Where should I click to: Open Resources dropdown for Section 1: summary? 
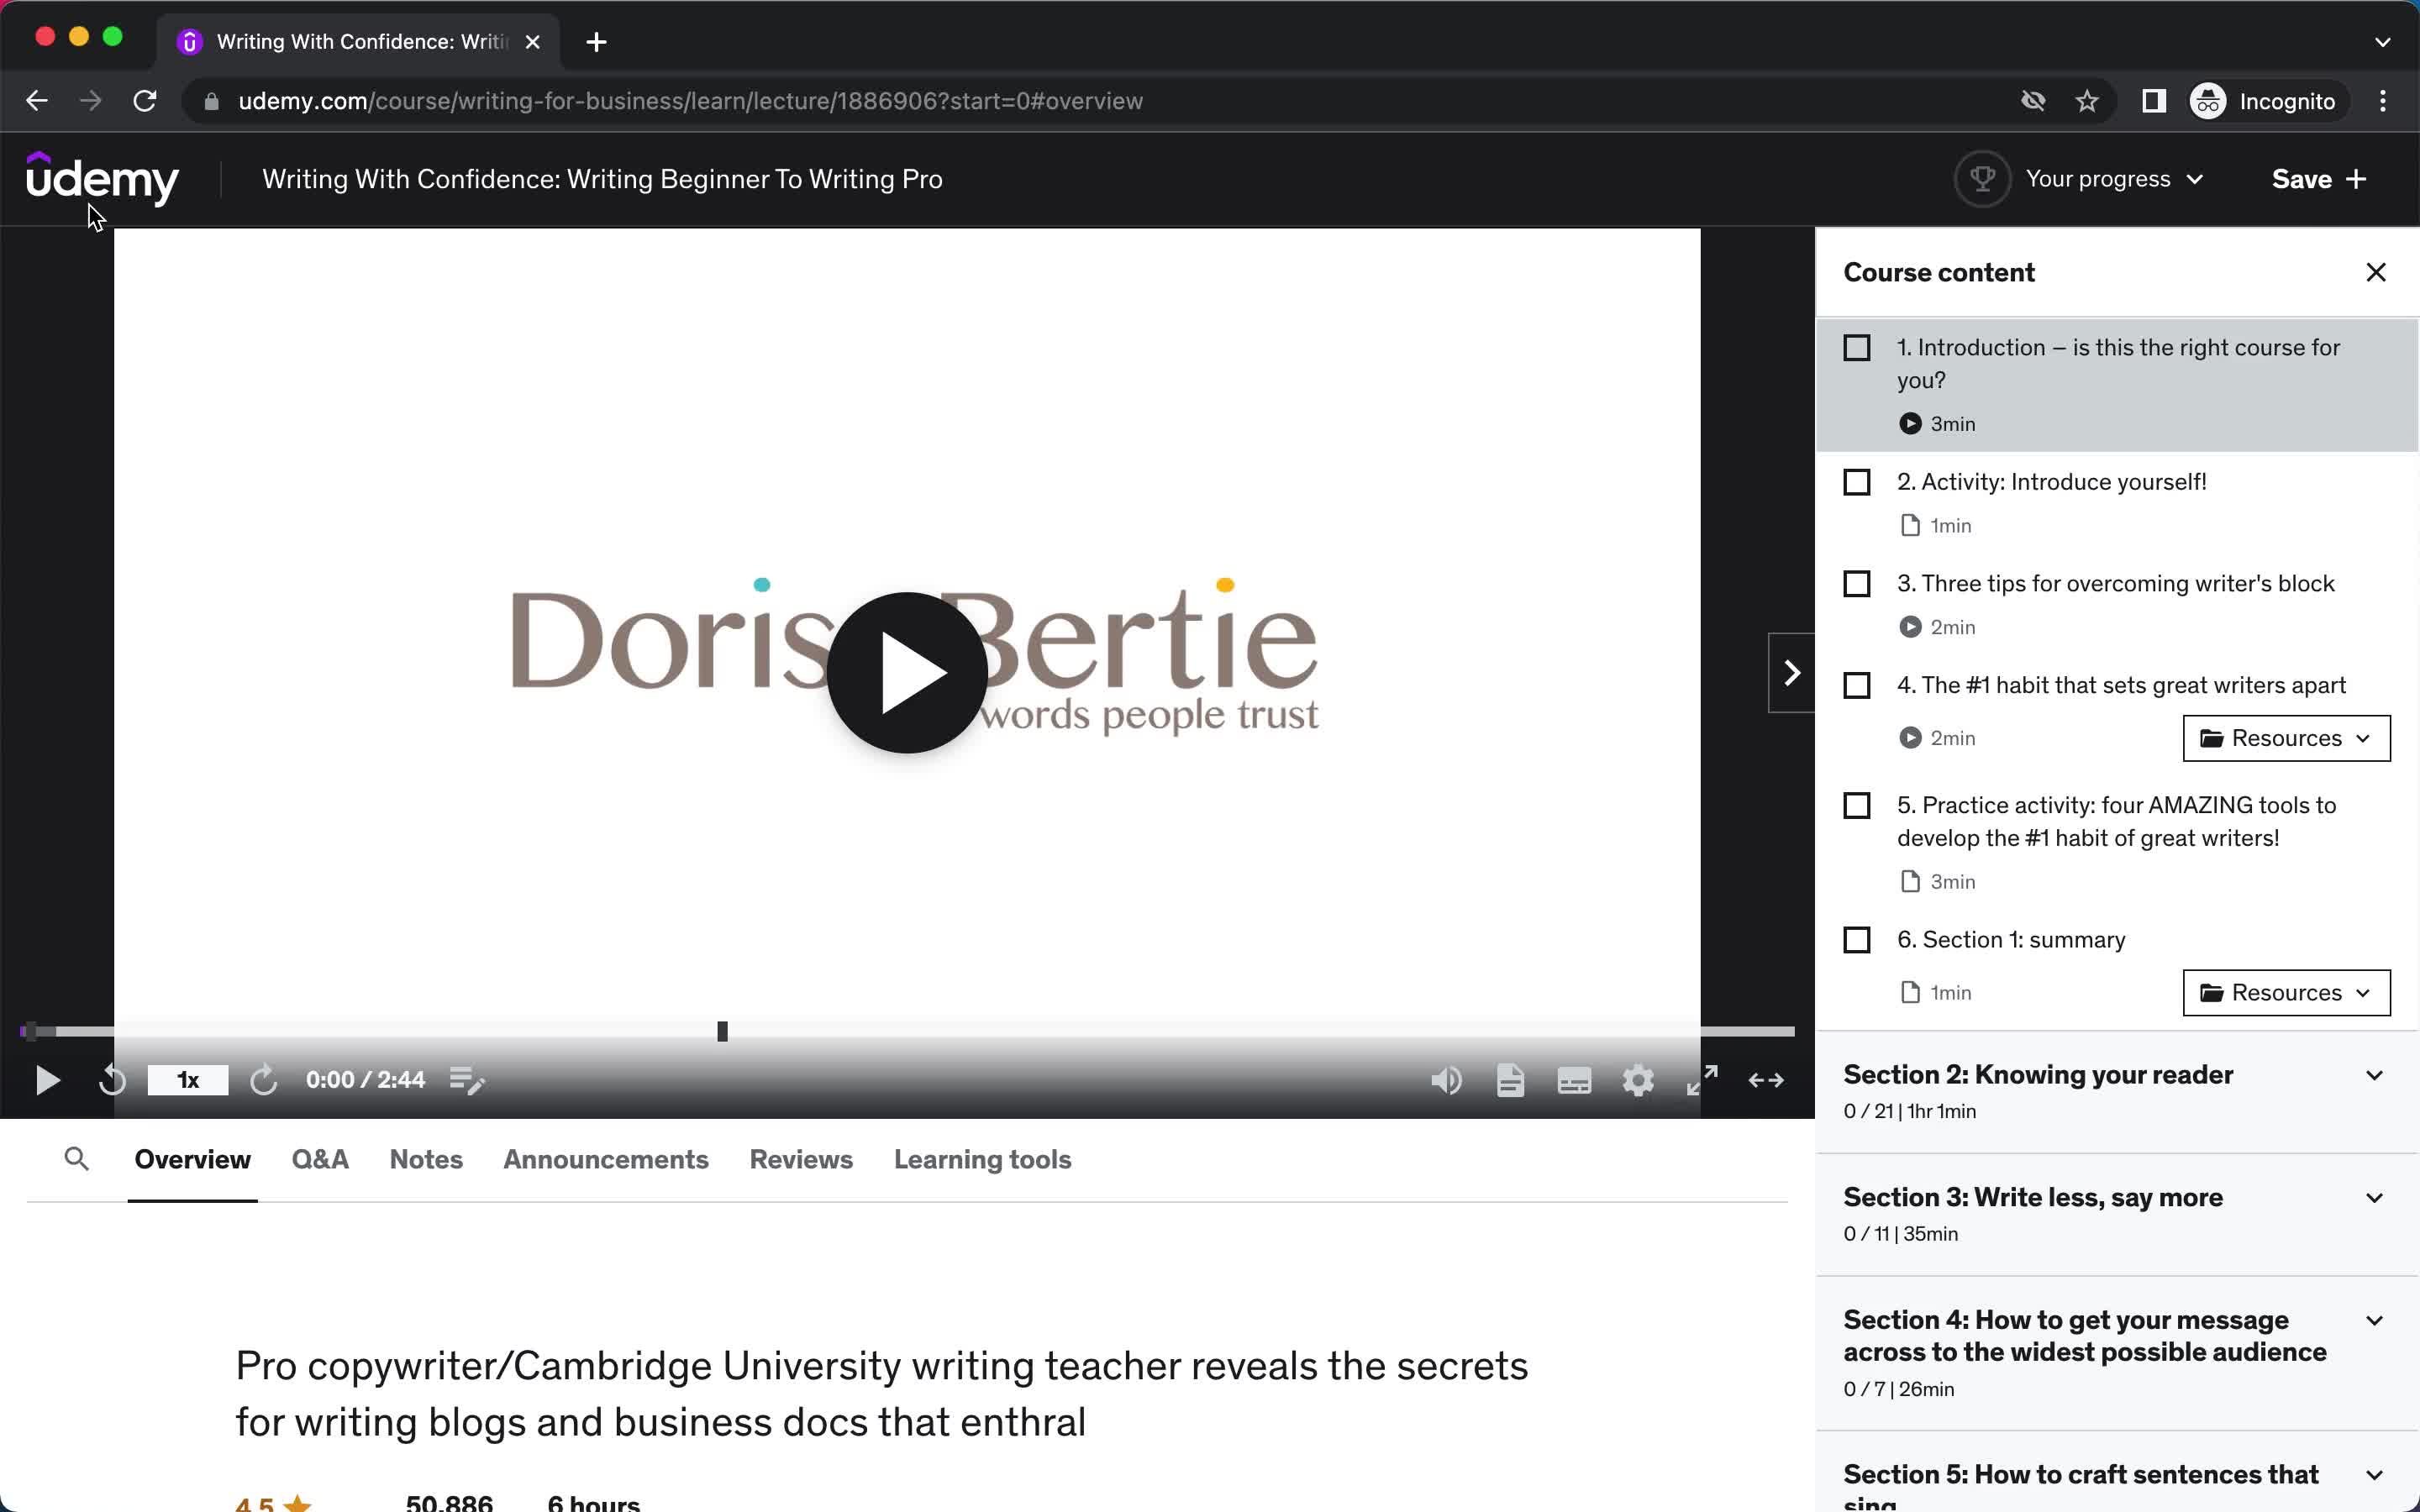point(2286,992)
